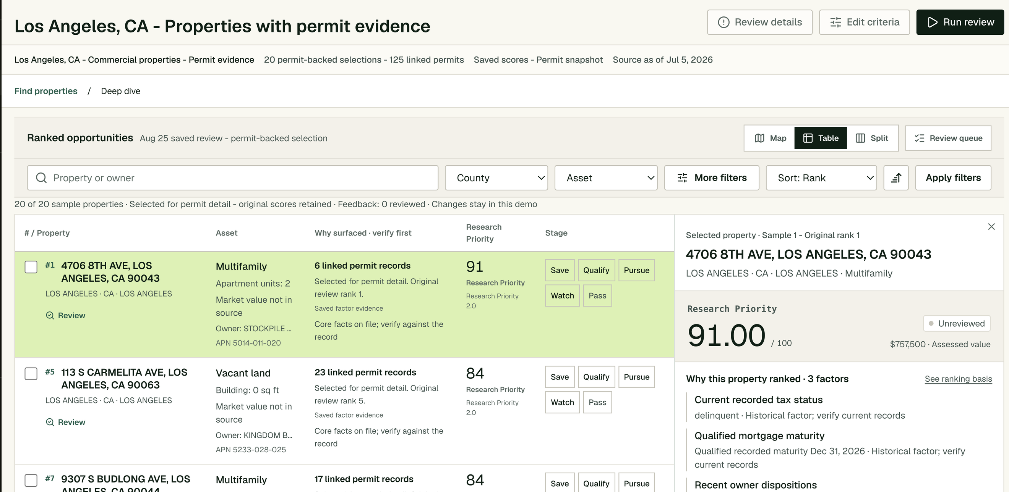The image size is (1009, 492).
Task: Switch to Table view
Action: [x=821, y=138]
